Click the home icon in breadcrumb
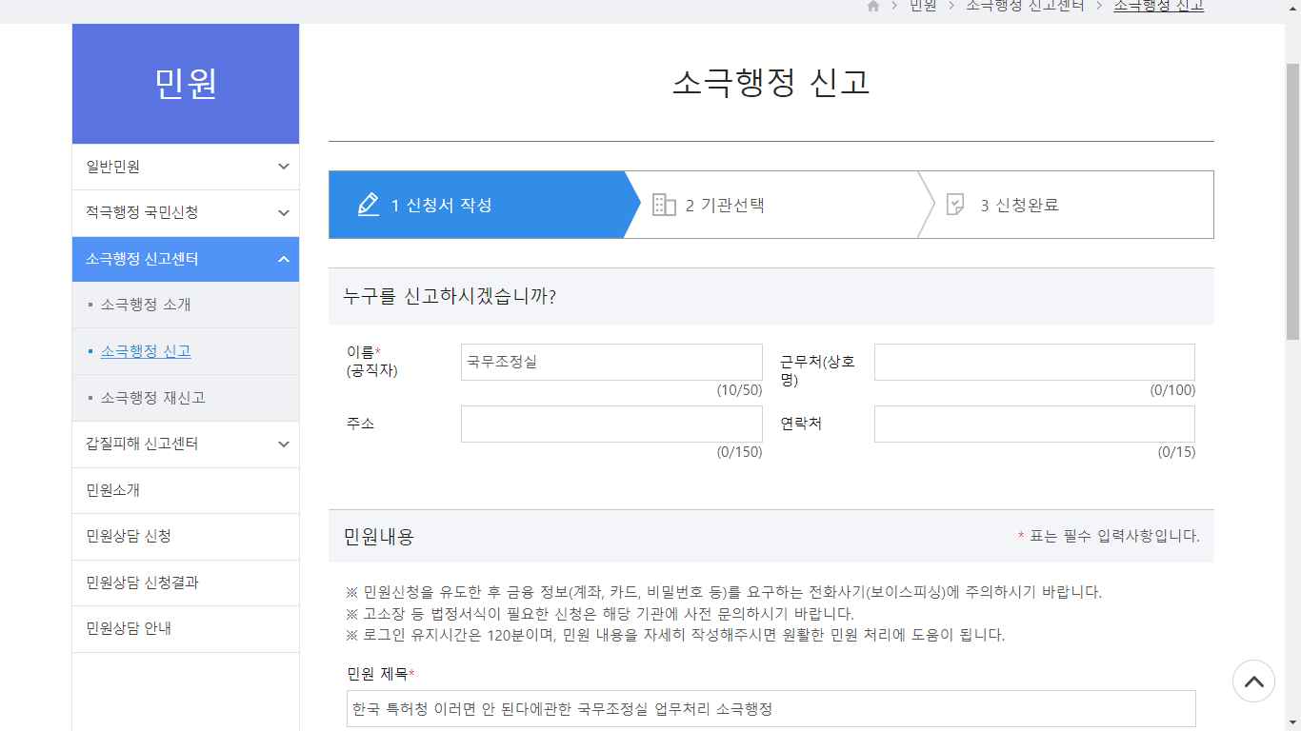 873,6
